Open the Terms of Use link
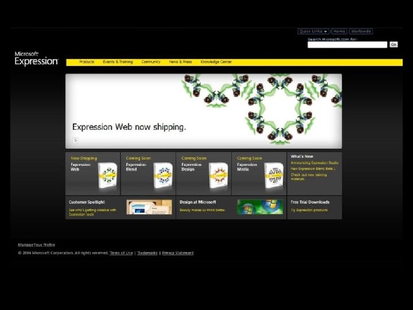This screenshot has height=310, width=413. tap(121, 253)
